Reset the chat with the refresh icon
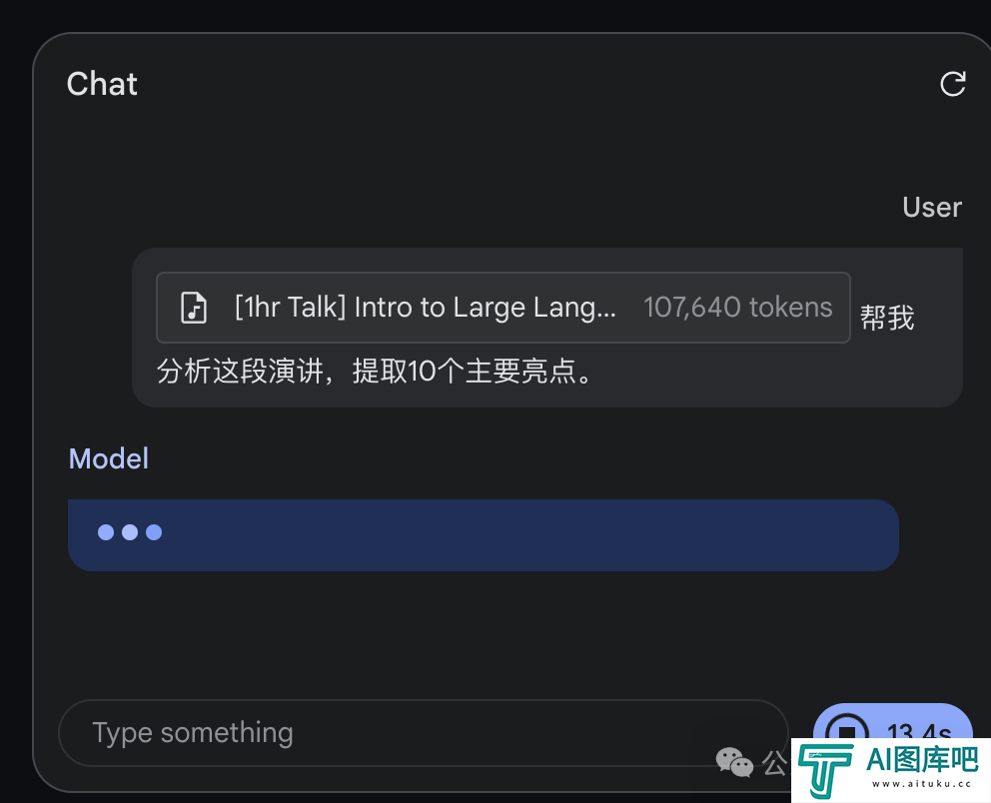Screen dimensions: 991x803 pos(952,83)
